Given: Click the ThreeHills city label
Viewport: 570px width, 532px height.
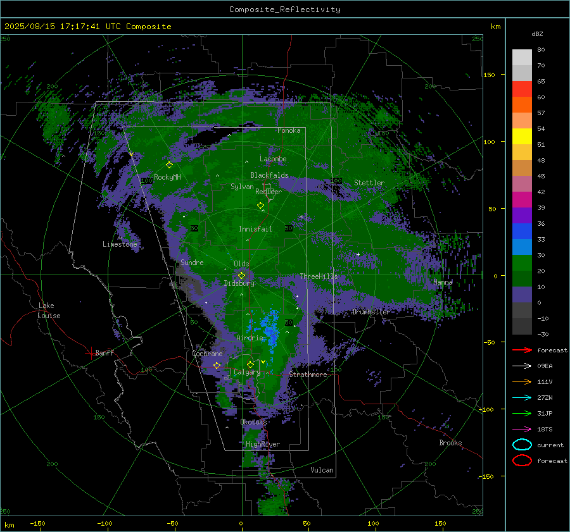Looking at the screenshot, I should click(x=319, y=276).
